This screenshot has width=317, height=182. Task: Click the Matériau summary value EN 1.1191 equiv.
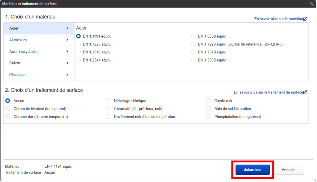[x=58, y=167]
